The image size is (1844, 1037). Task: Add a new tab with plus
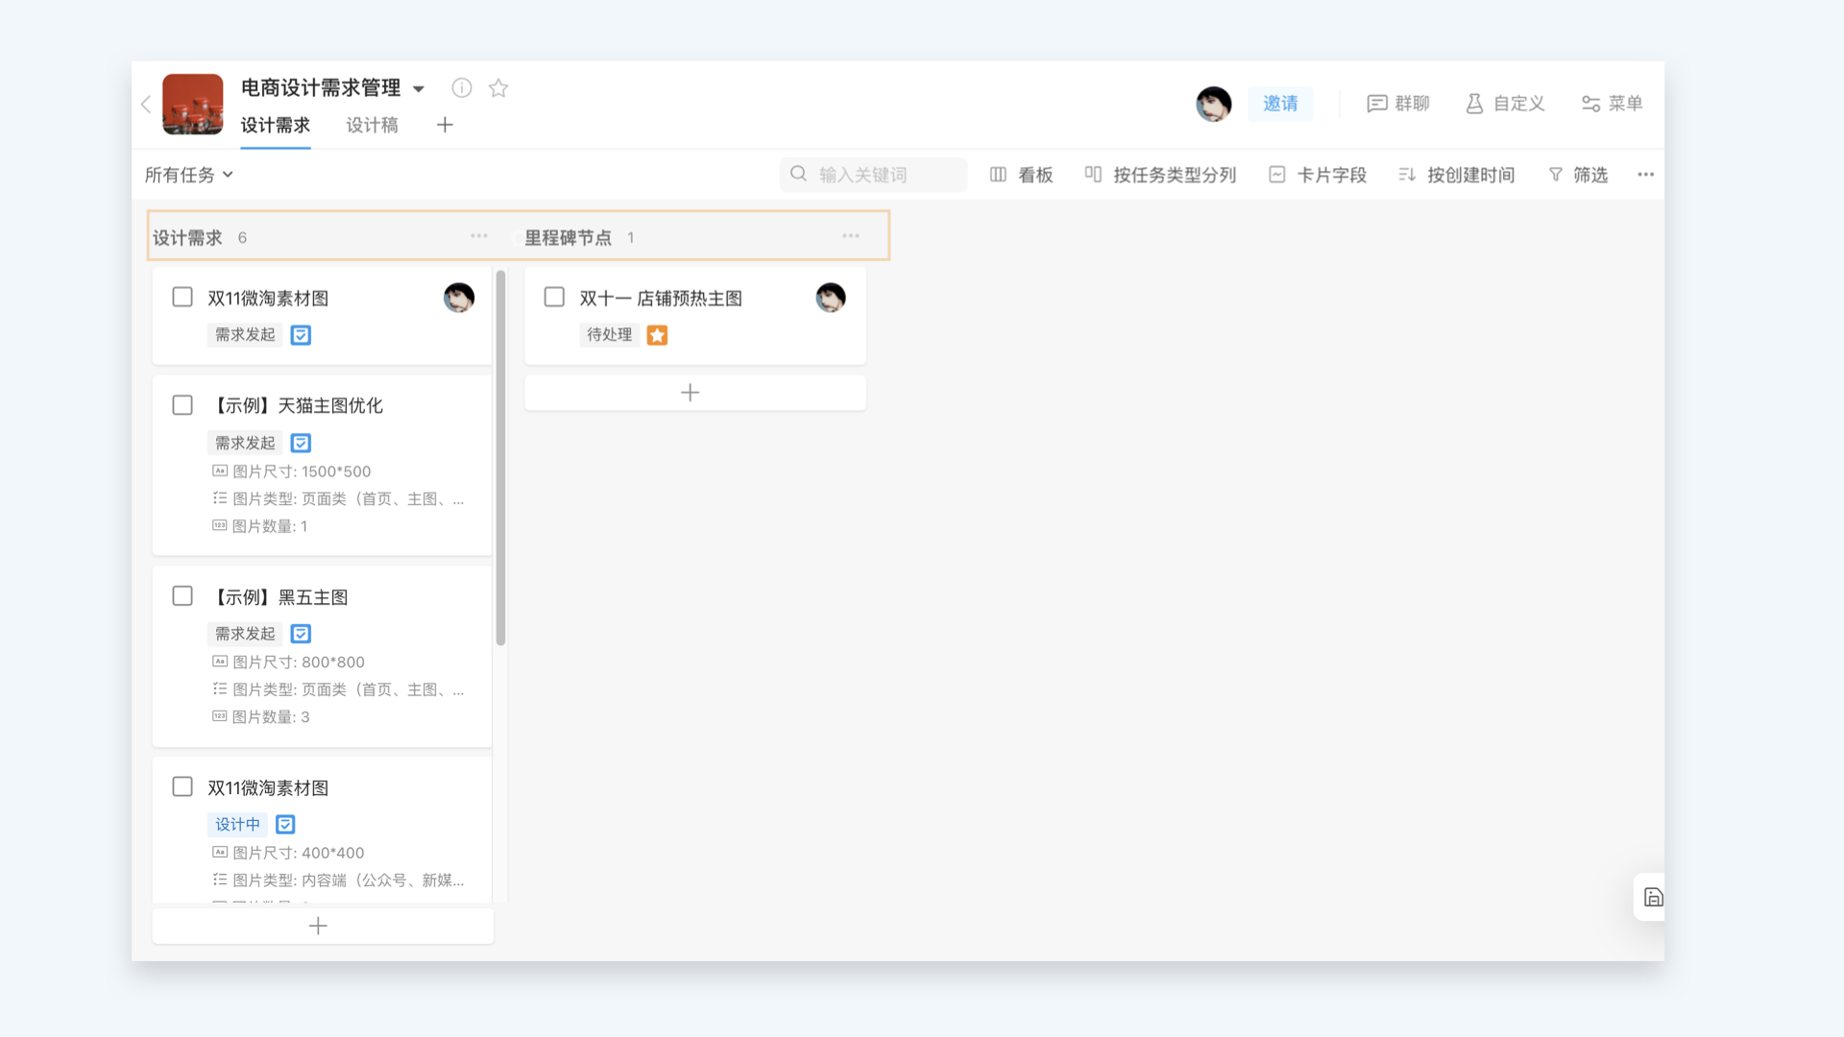tap(445, 125)
